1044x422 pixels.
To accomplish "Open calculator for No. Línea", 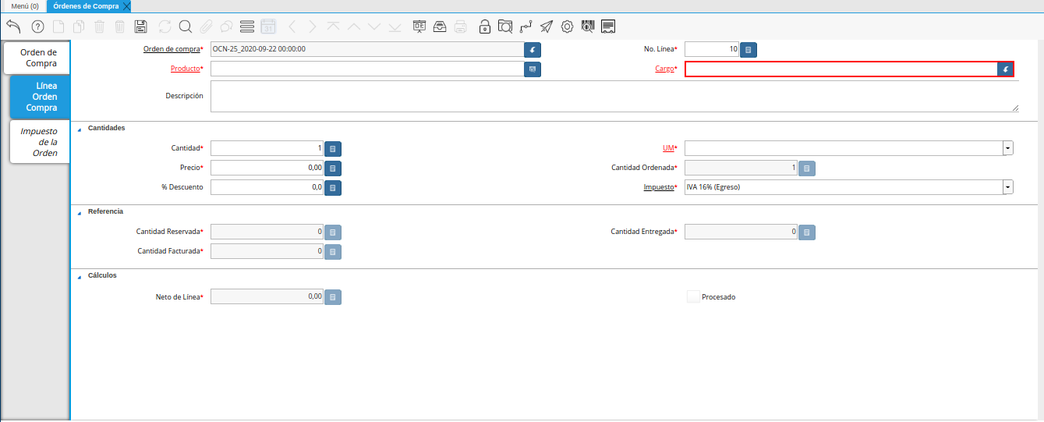I will tap(748, 50).
